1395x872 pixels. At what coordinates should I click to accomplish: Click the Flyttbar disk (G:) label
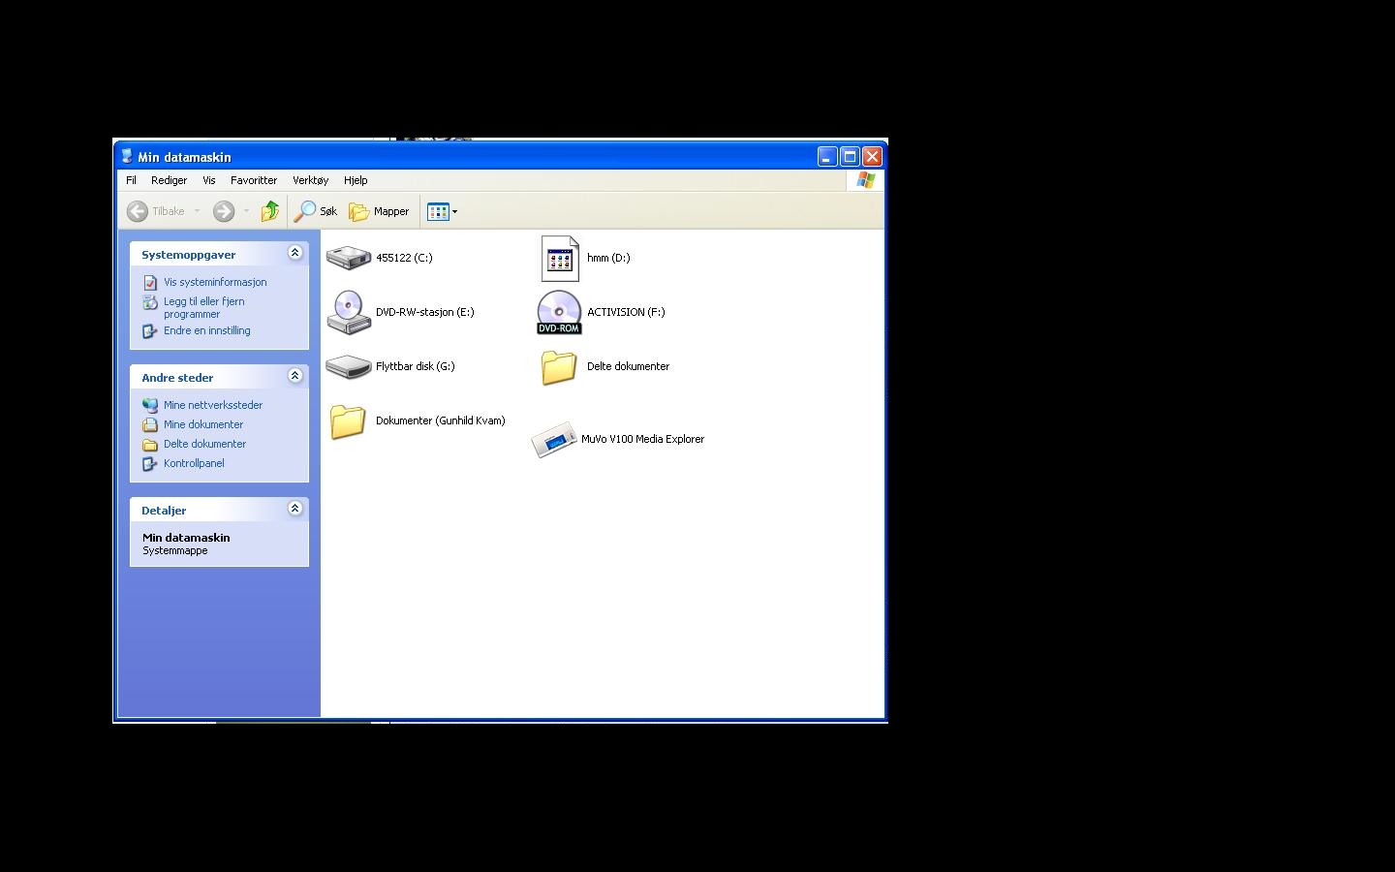click(416, 366)
